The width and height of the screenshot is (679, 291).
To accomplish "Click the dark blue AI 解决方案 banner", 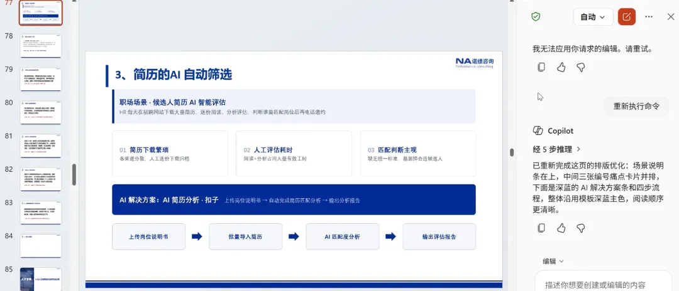I will pyautogui.click(x=294, y=199).
